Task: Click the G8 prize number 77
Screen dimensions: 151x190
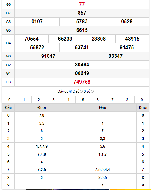Action: (x=82, y=4)
